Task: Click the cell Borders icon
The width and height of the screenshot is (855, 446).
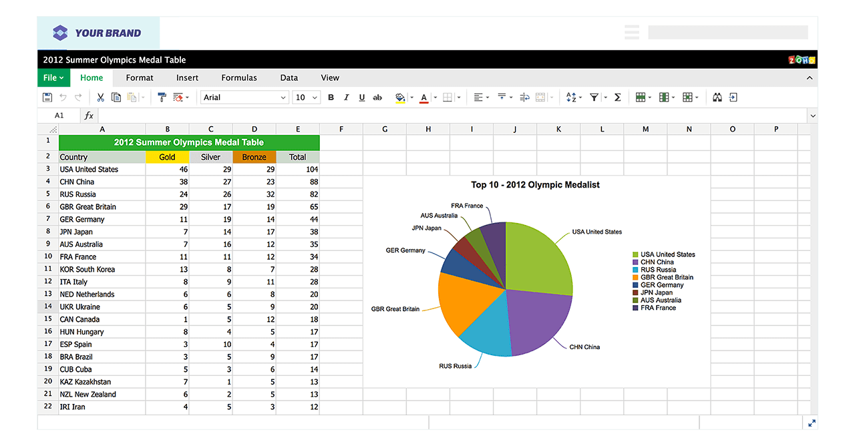Action: click(448, 97)
